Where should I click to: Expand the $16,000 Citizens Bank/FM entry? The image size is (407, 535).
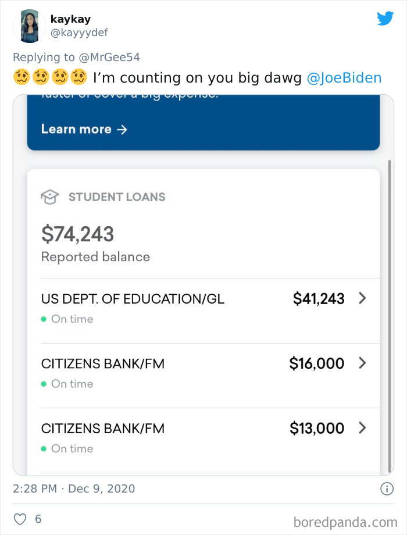click(363, 363)
